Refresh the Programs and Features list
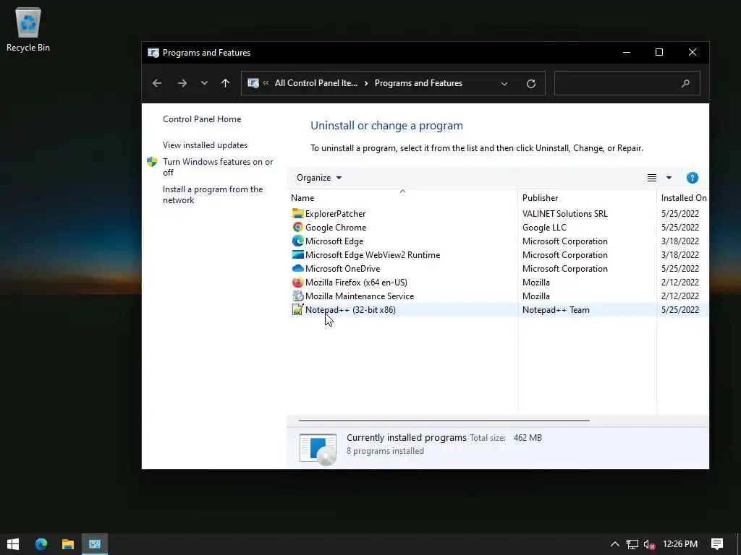This screenshot has height=555, width=741. point(530,84)
